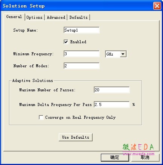Switch to the Advanced tab

tap(56, 17)
